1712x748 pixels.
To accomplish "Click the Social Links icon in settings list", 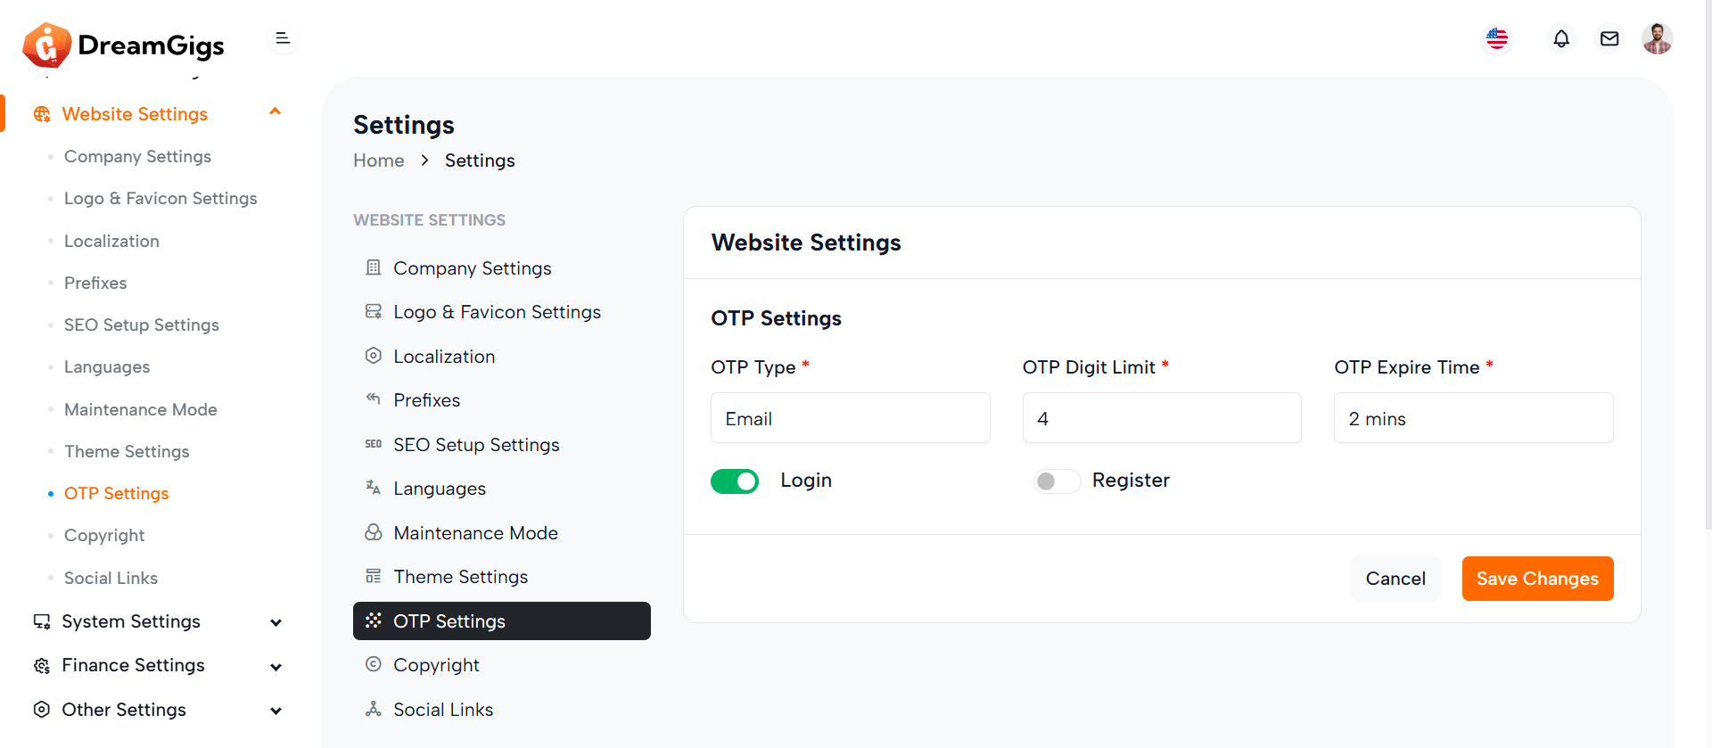I will pos(374,710).
